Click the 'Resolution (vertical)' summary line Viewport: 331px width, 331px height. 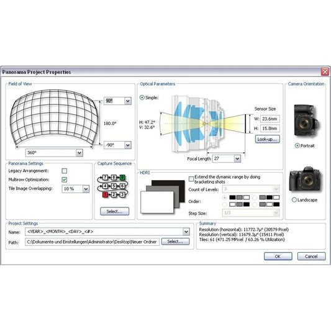tap(242, 235)
